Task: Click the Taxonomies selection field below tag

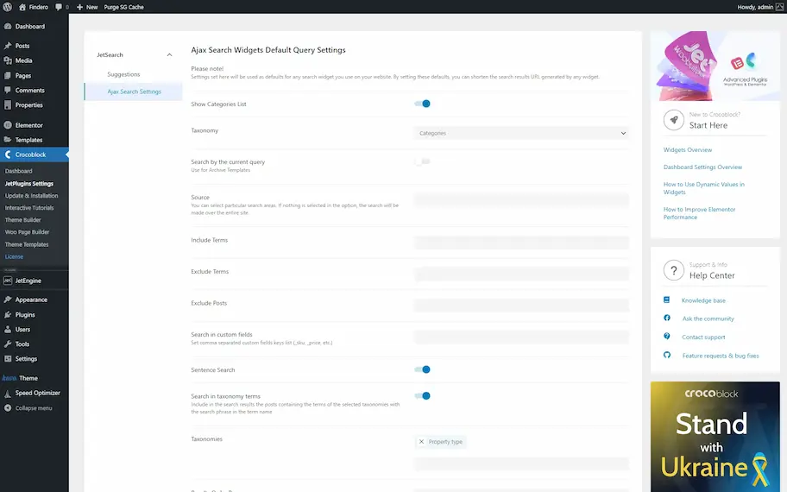Action: point(521,464)
